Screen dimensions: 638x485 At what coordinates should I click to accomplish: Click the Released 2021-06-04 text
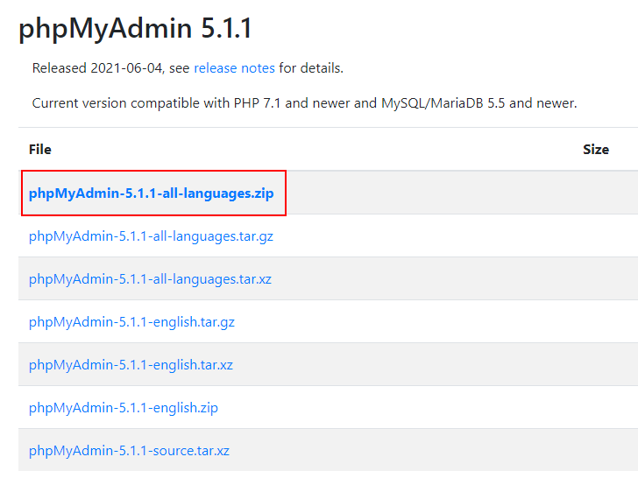point(97,68)
